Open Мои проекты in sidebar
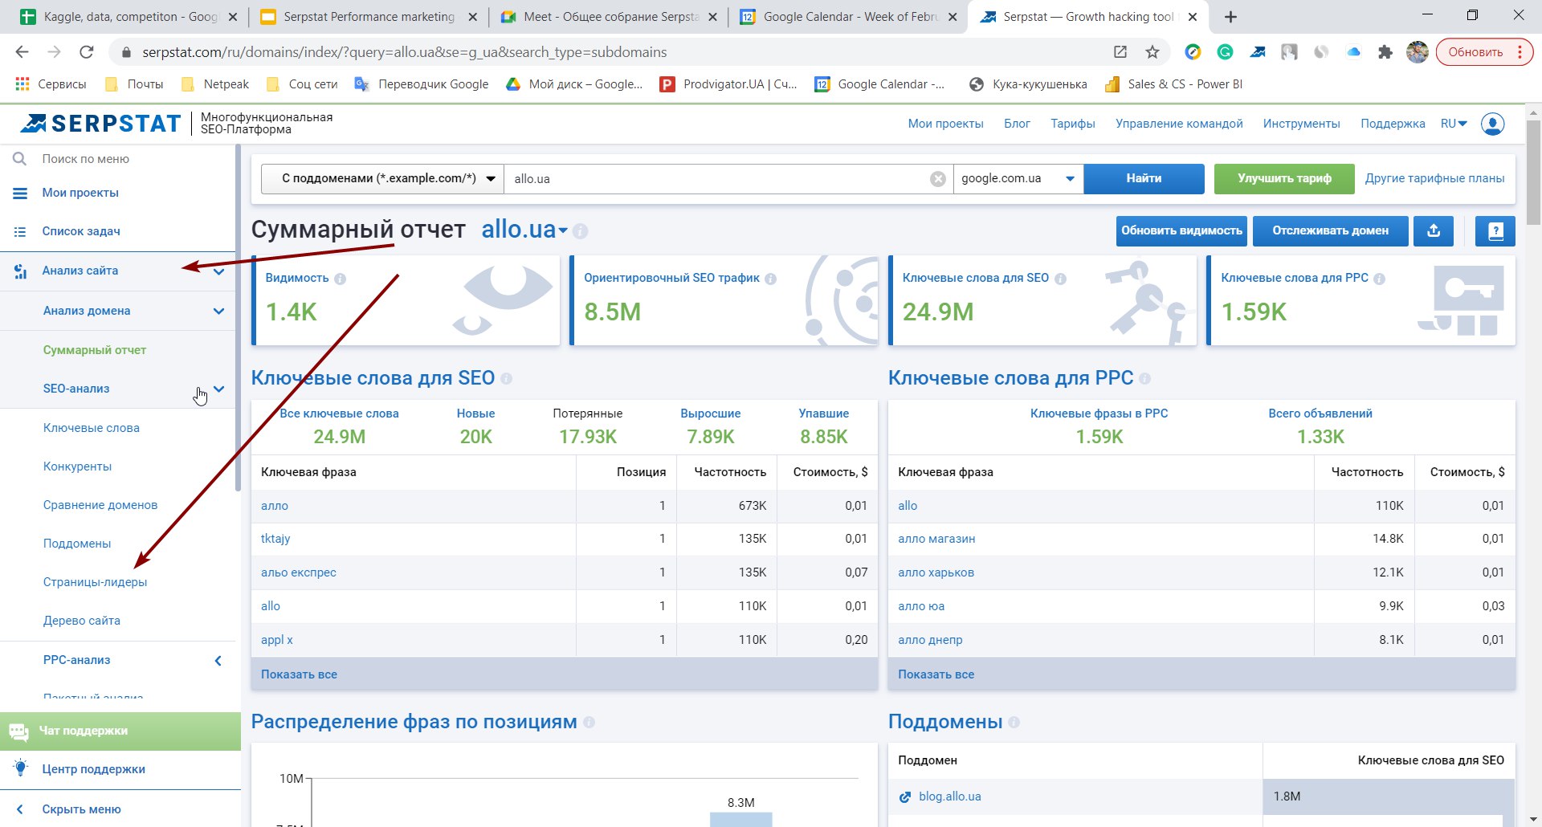 [80, 193]
